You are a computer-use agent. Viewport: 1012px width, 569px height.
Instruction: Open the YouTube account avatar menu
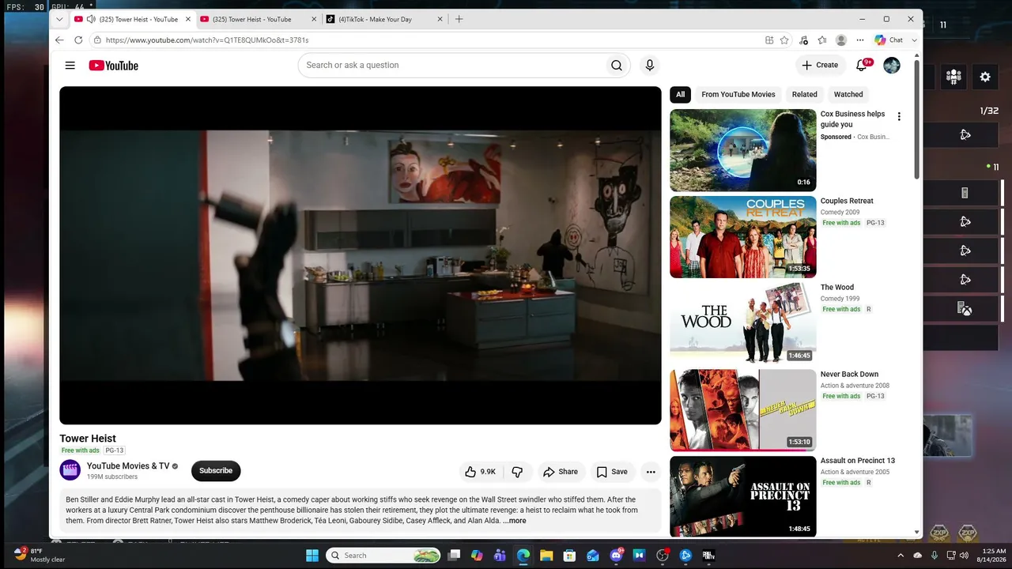pos(892,66)
